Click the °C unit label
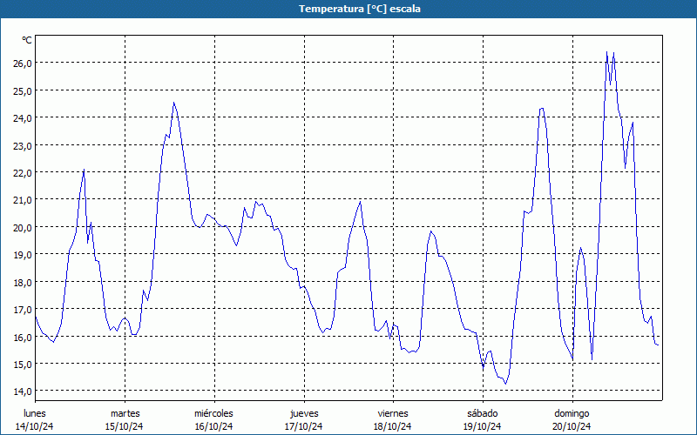Screen dimensions: 697x435 click(x=27, y=40)
